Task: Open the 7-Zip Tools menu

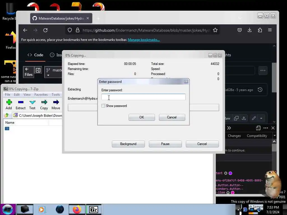Action: 56,95
